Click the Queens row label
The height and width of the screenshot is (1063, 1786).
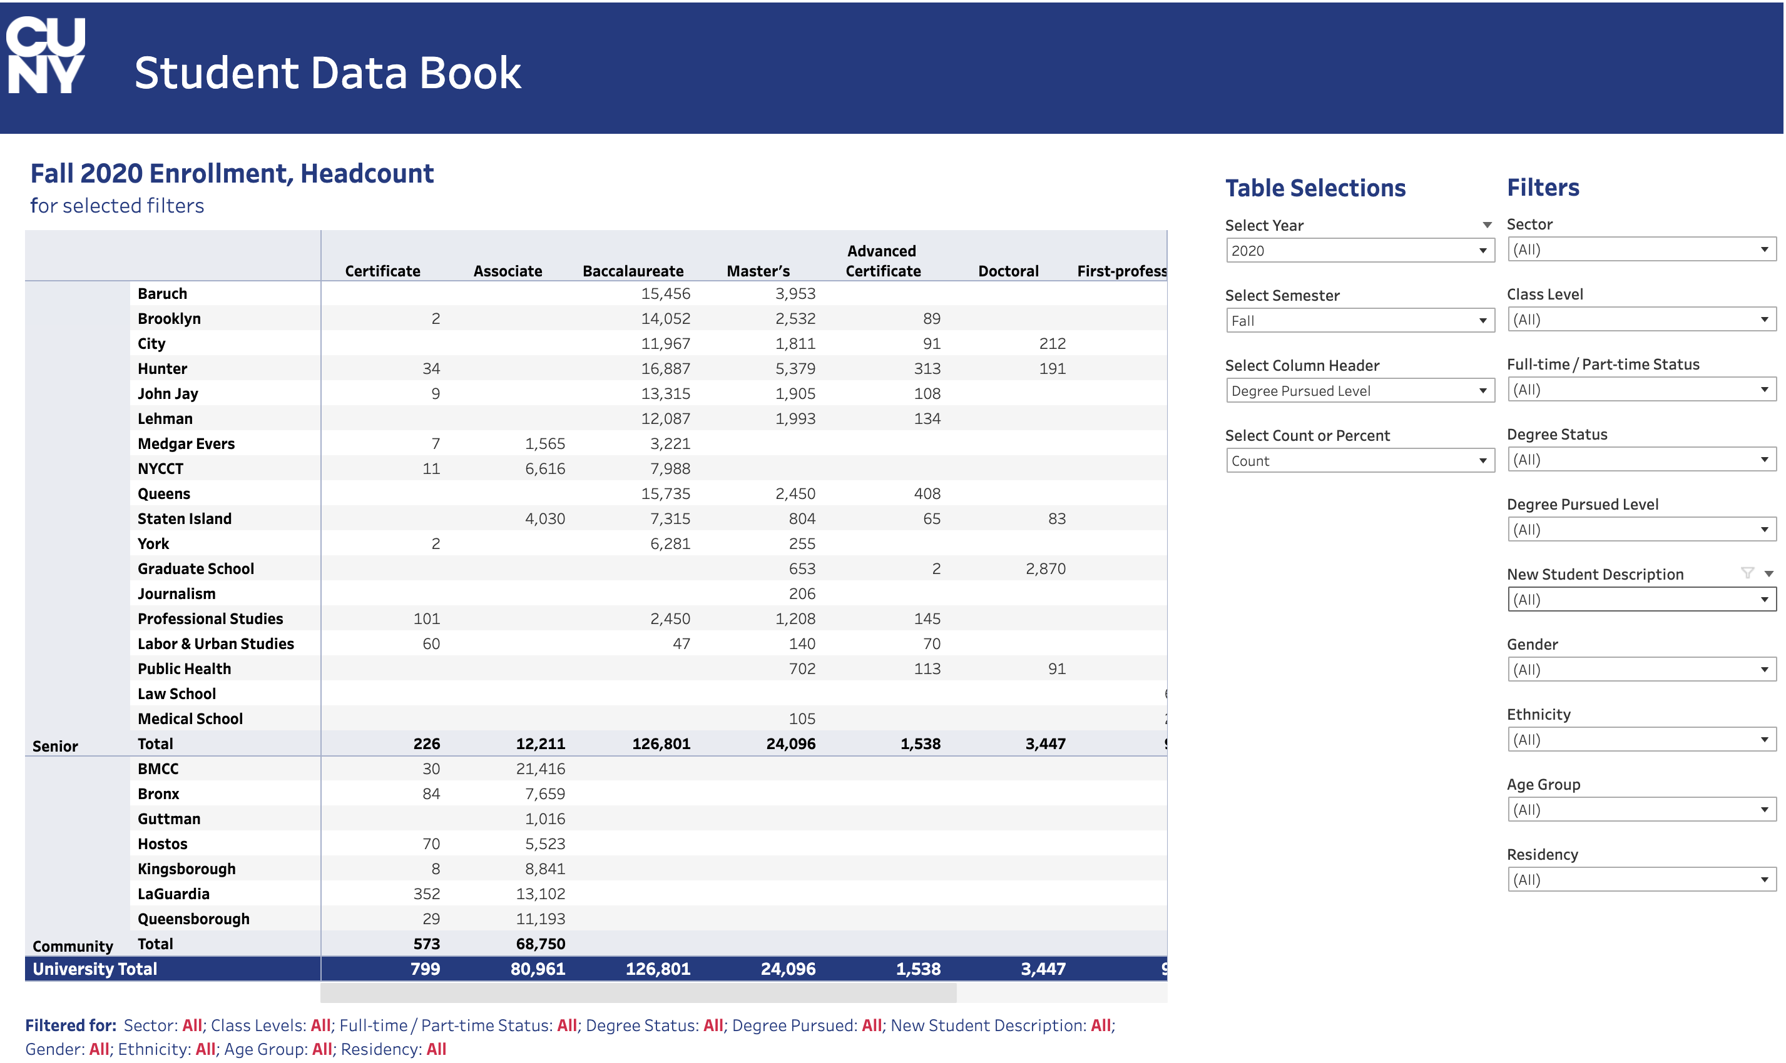coord(163,494)
